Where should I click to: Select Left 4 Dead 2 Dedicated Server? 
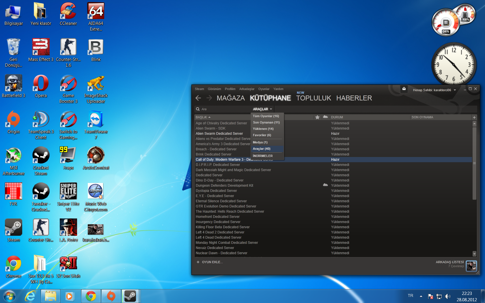point(333,232)
